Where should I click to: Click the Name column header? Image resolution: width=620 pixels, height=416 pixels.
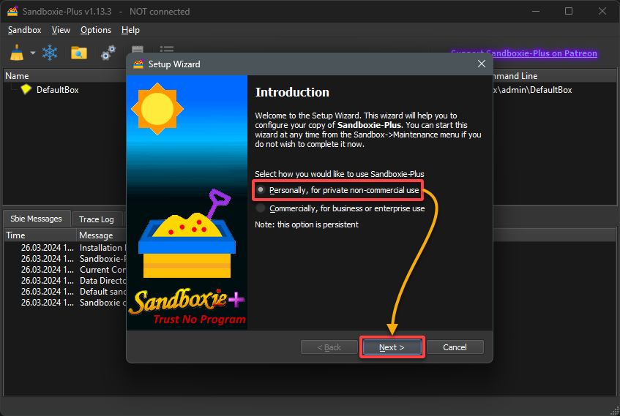[65, 76]
